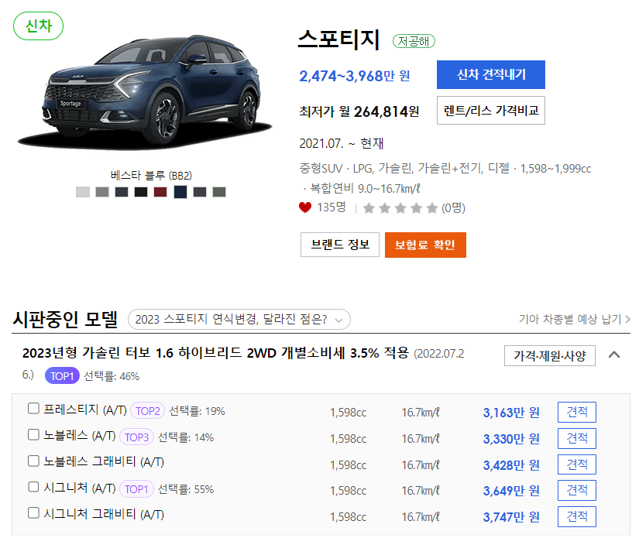This screenshot has height=538, width=639.
Task: Click the TOP1 badge on 시그니처 row
Action: point(136,488)
